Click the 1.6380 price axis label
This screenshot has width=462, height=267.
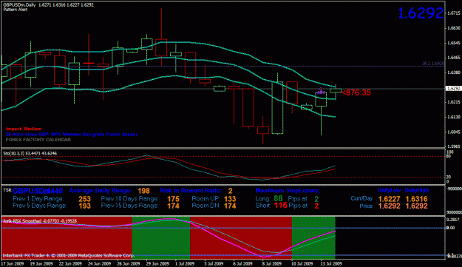pyautogui.click(x=454, y=72)
